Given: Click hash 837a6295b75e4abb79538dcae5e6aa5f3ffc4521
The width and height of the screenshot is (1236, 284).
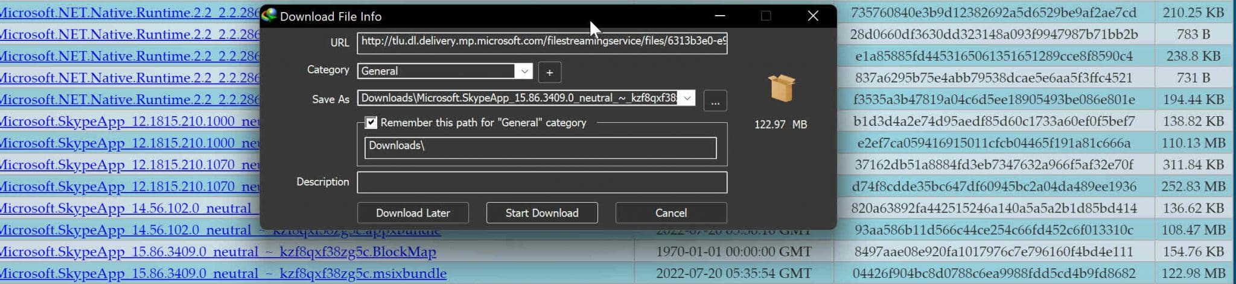Looking at the screenshot, I should coord(993,78).
